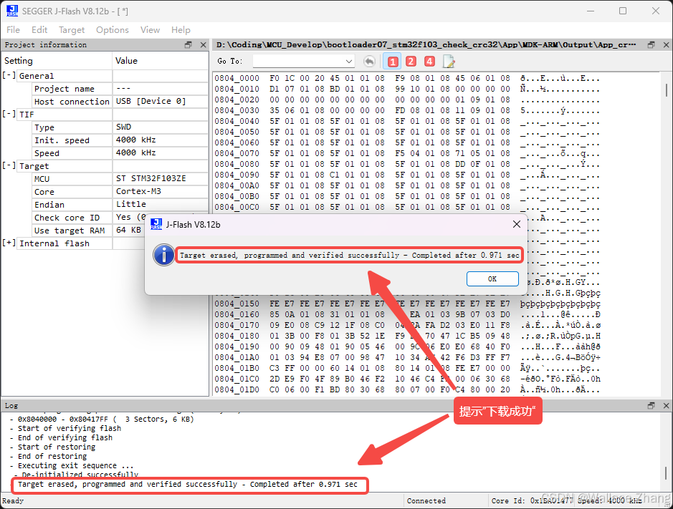Open the Help menu

pos(181,29)
